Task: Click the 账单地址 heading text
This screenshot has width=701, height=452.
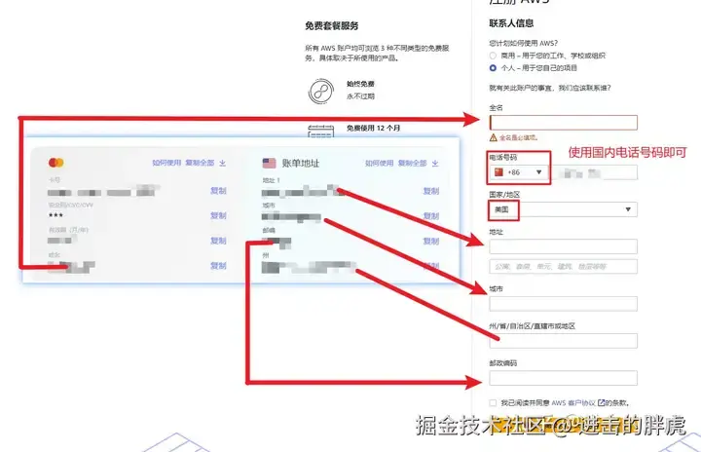Action: (x=301, y=164)
